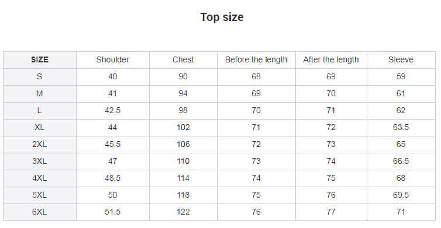Select sleeve value 59 in S row
441x228 pixels.
[x=401, y=76]
